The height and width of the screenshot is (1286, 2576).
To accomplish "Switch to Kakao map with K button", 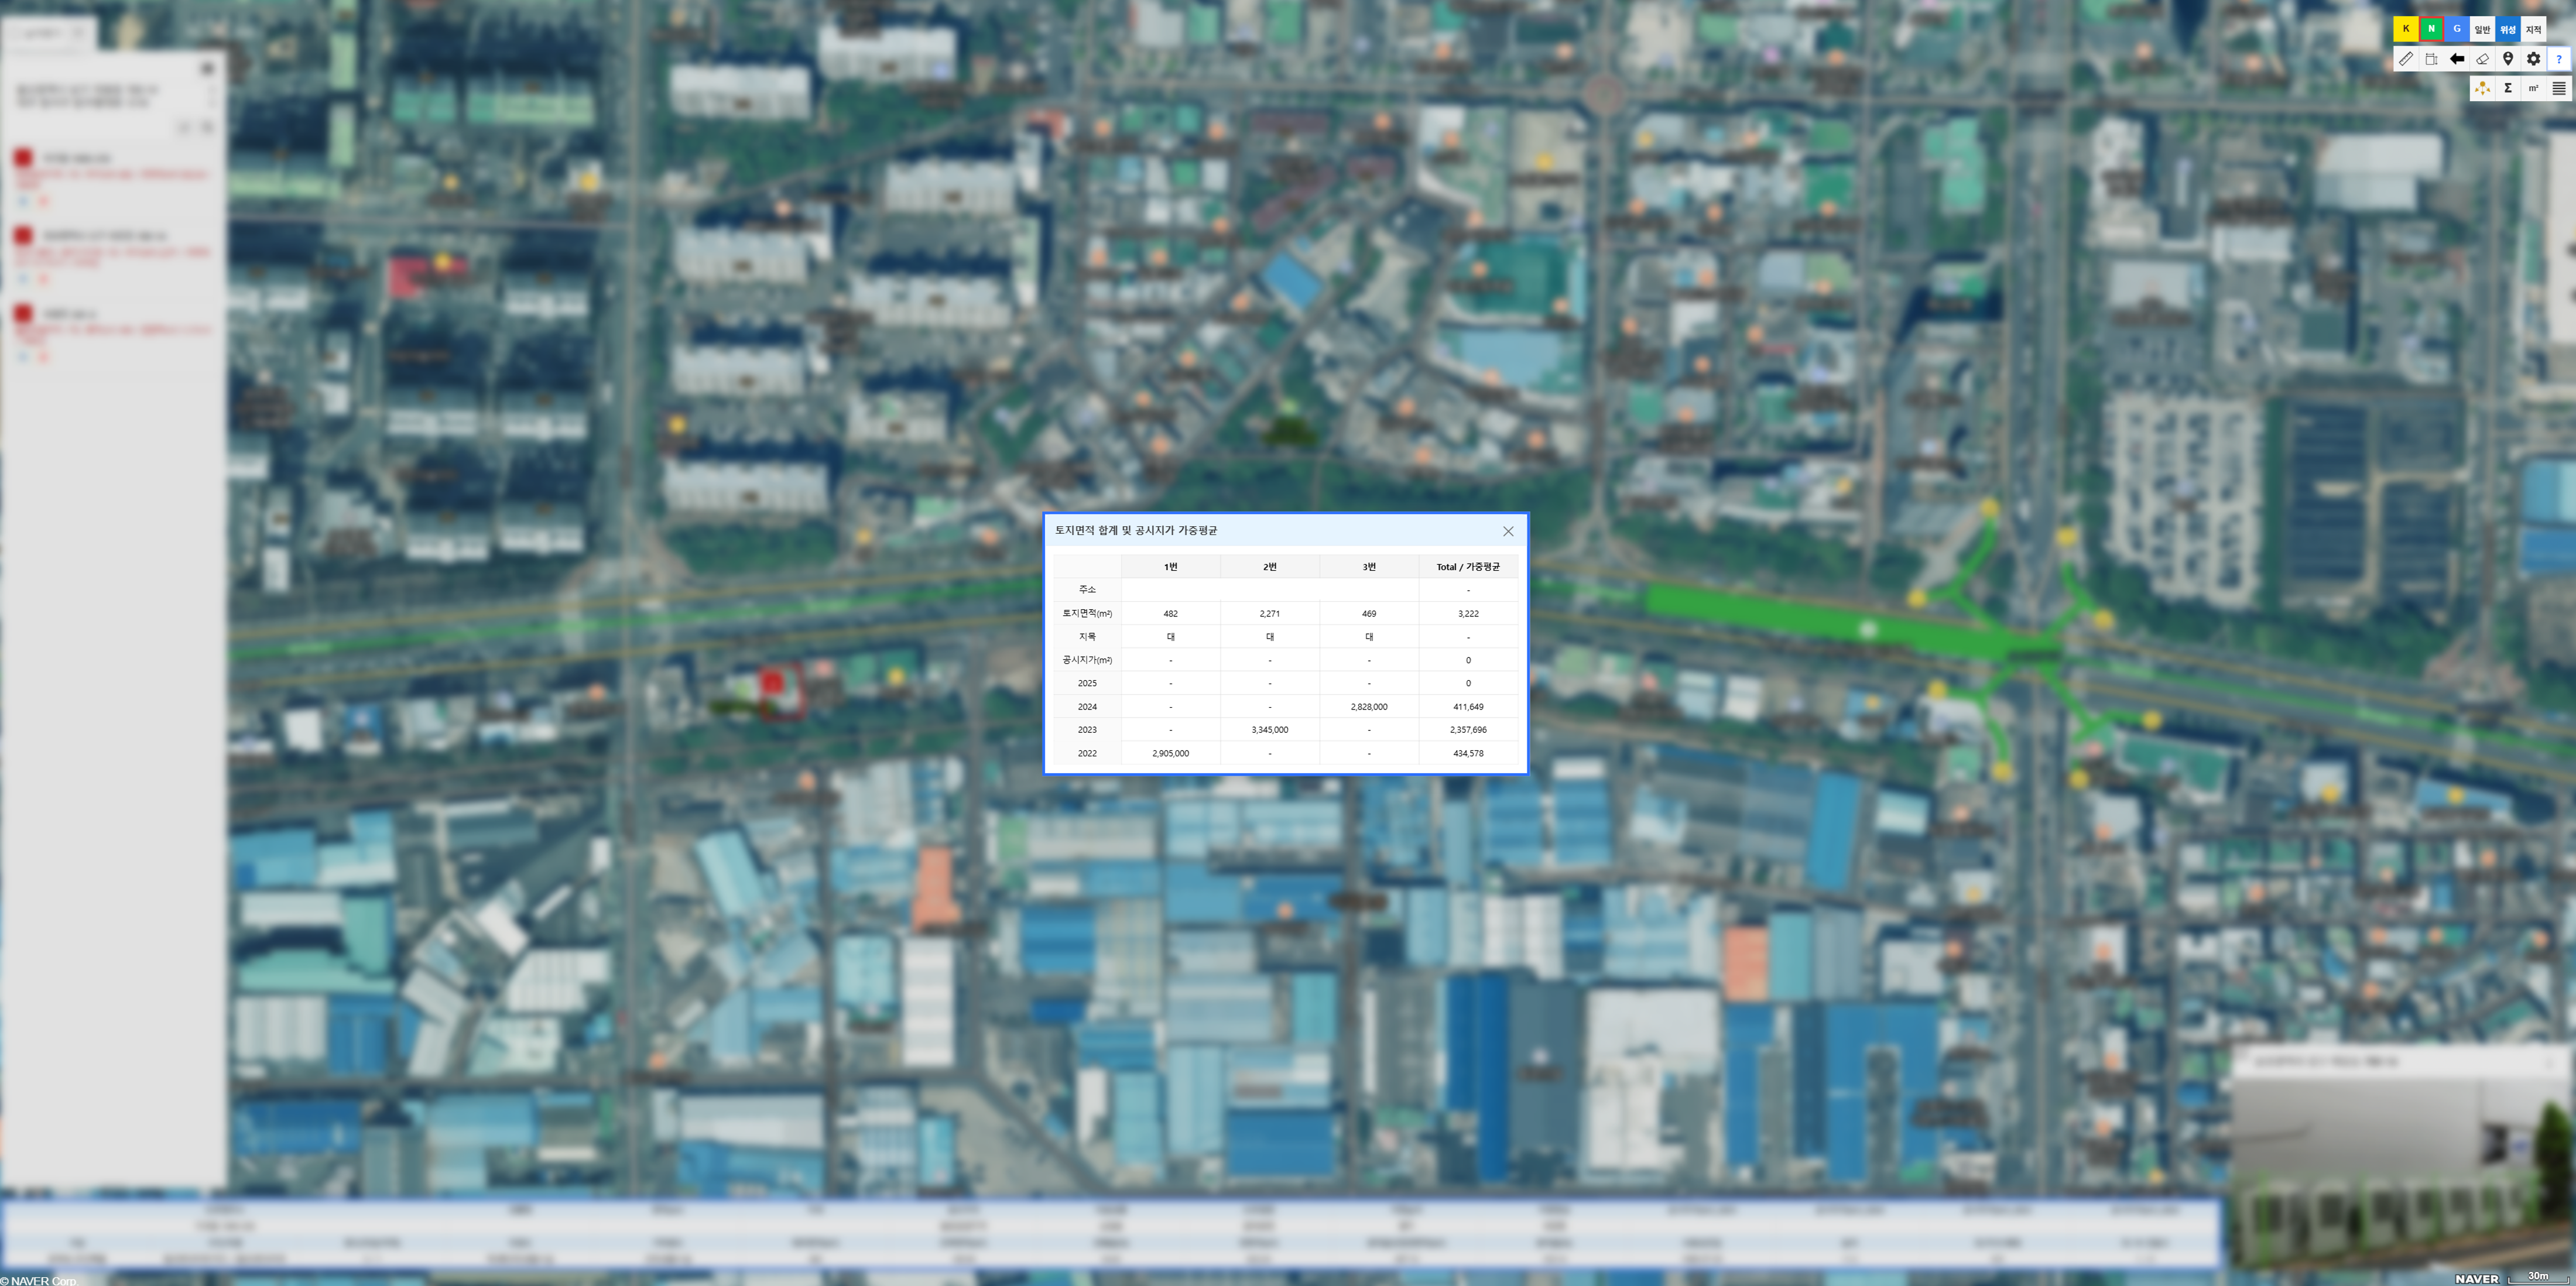I will click(x=2406, y=29).
